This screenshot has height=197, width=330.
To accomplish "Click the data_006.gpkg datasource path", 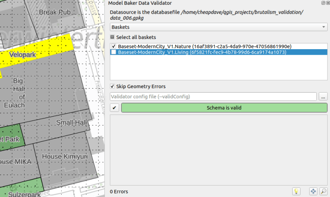I will [x=206, y=15].
